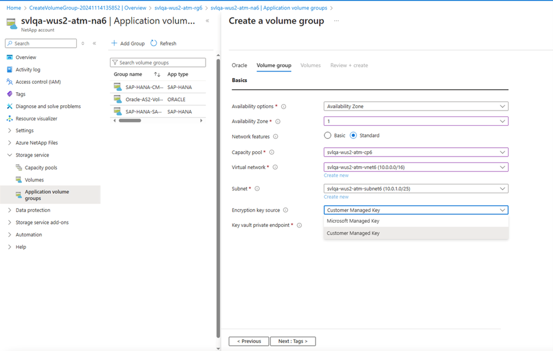Viewport: 553px width, 351px height.
Task: Click Create new under Subnet
Action: pyautogui.click(x=336, y=197)
